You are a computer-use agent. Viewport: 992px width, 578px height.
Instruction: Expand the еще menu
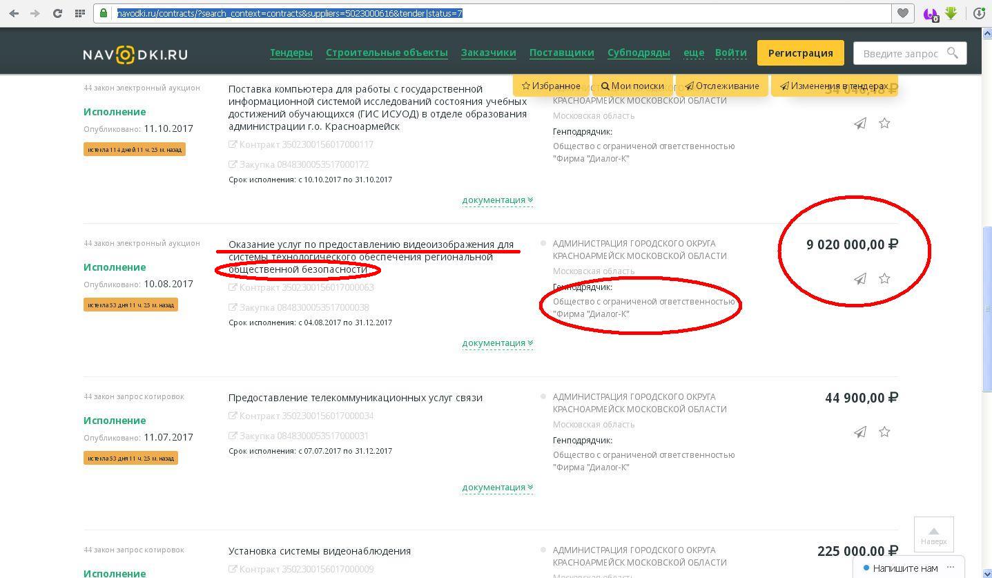coord(694,52)
